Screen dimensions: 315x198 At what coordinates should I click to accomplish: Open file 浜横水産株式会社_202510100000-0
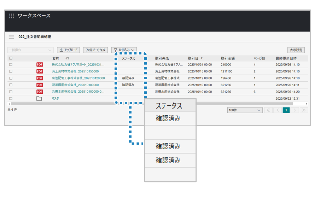coord(78,92)
